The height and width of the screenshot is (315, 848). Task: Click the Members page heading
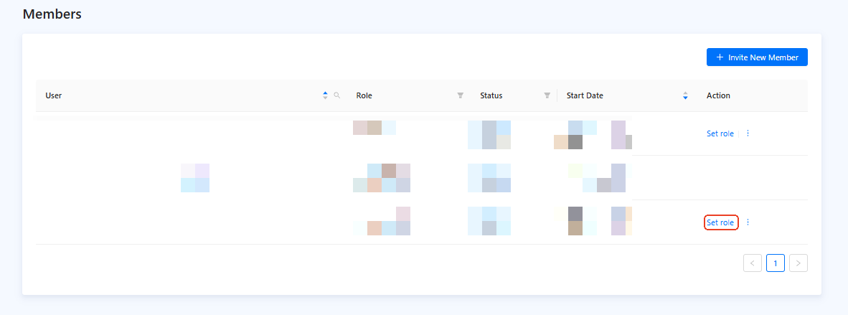point(52,14)
